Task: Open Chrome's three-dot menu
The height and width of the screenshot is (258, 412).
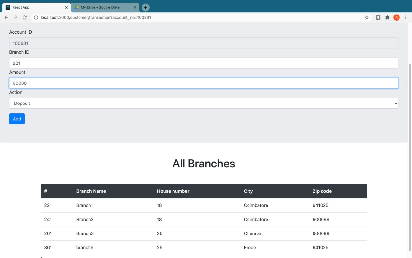Action: click(x=406, y=17)
